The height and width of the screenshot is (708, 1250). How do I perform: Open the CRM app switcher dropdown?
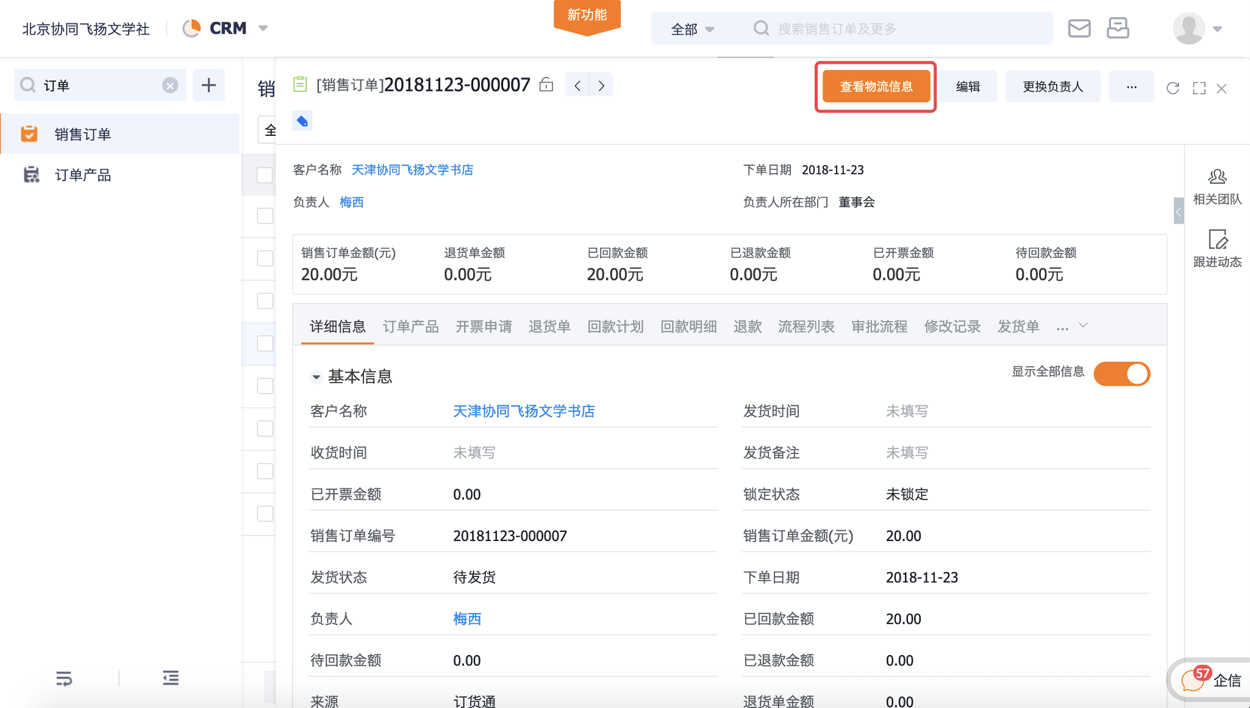[263, 28]
